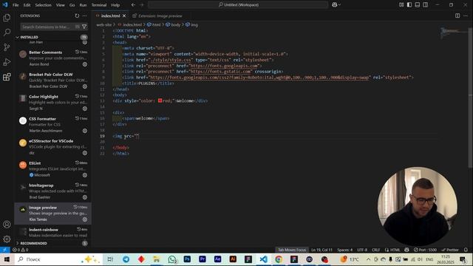Image resolution: width=473 pixels, height=266 pixels.
Task: Switch to the index.html tab
Action: click(x=110, y=16)
